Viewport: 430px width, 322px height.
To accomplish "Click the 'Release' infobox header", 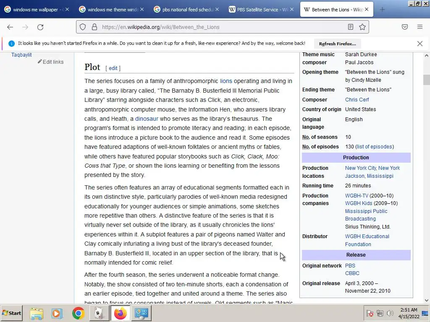I will (x=356, y=255).
